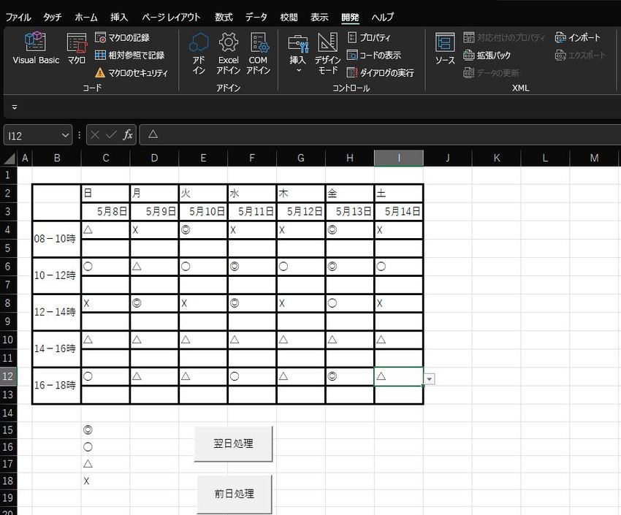Customize the Quick Access Toolbar dropdown
Viewport: 621px width, 515px height.
pyautogui.click(x=15, y=107)
